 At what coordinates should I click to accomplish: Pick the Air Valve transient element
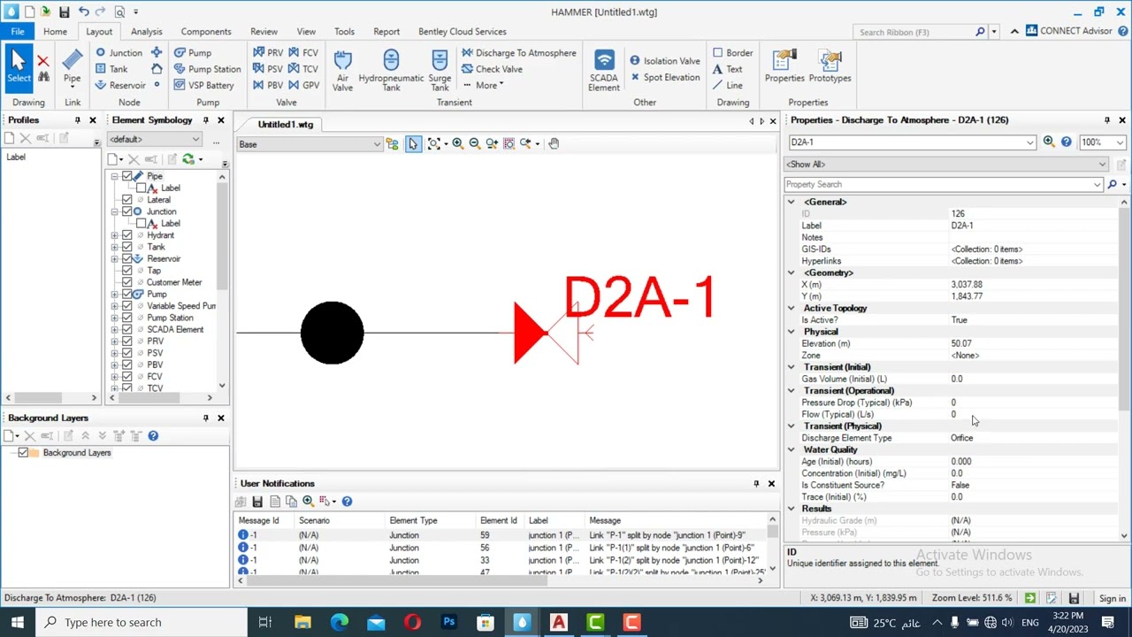[x=342, y=70]
